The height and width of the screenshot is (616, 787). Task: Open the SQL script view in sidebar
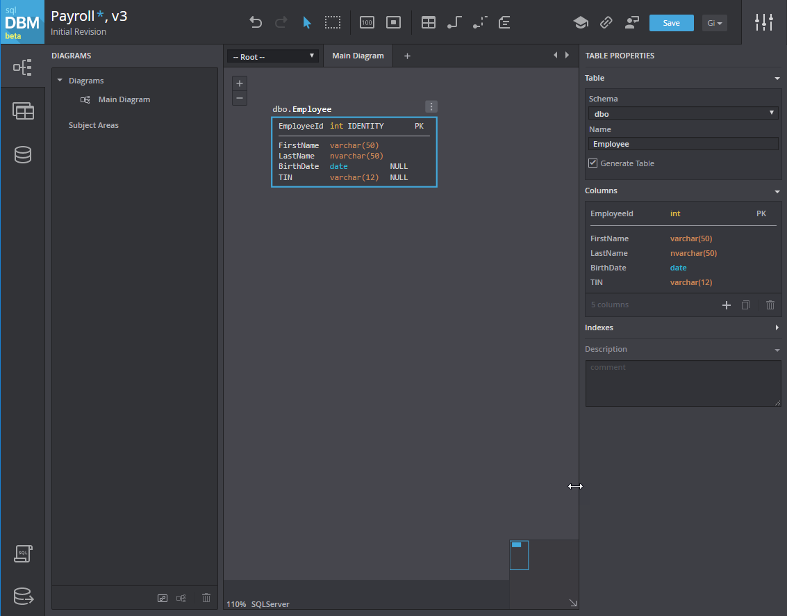(x=23, y=554)
